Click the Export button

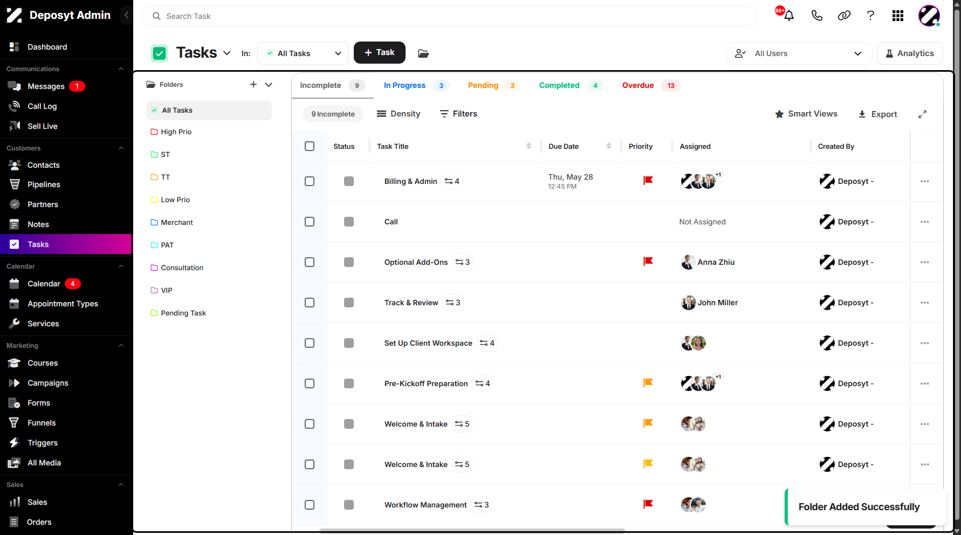click(877, 114)
